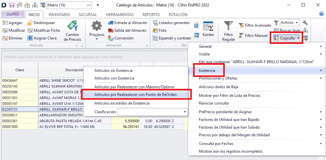
Task: Select Artículos por Reabastecer con Punto de ReOrden
Action: pyautogui.click(x=135, y=95)
